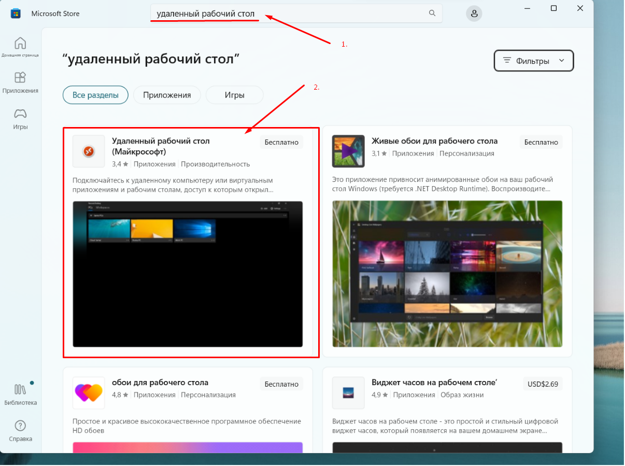Expand the Filters dropdown
Screen dimensions: 625x466
(534, 61)
